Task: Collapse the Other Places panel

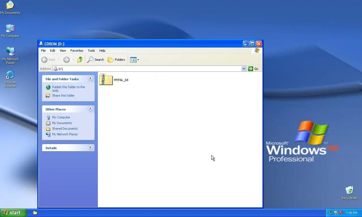Action: [90, 109]
